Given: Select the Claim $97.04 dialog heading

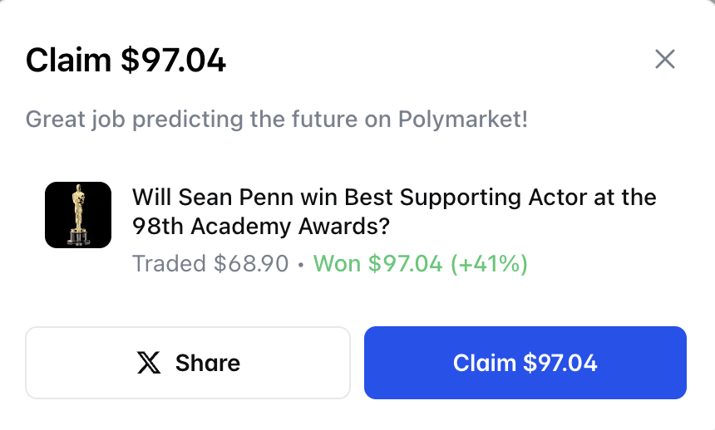Looking at the screenshot, I should pyautogui.click(x=126, y=60).
